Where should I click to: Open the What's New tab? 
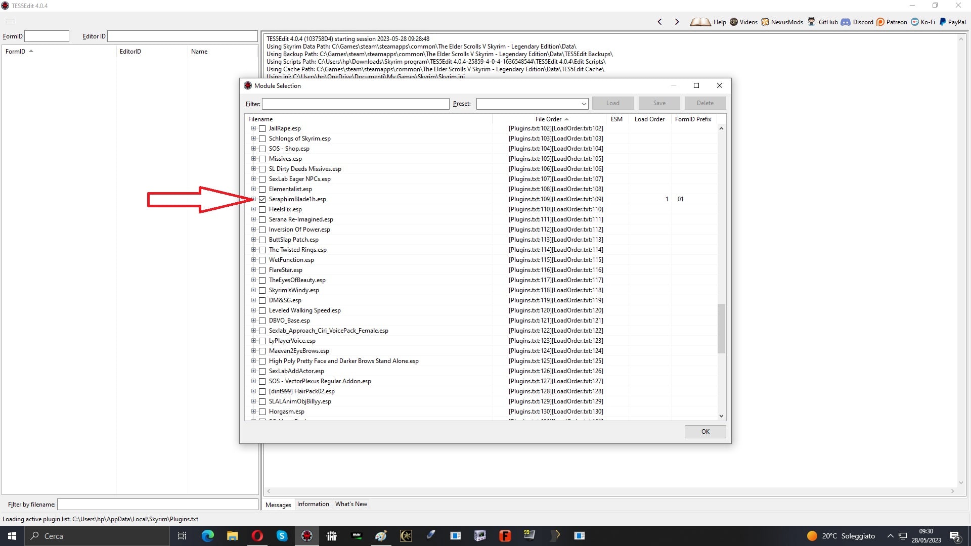coord(351,504)
